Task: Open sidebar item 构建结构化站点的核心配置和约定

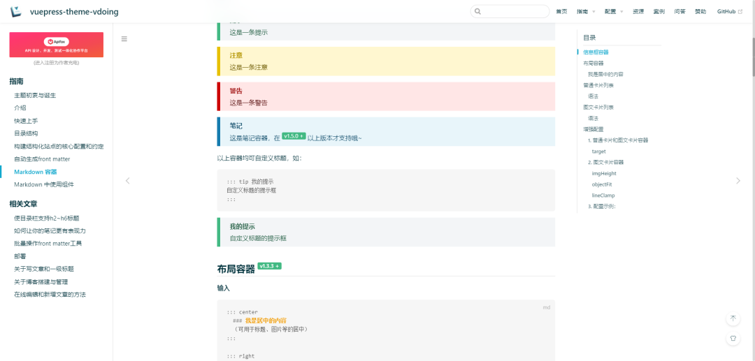Action: 59,146
